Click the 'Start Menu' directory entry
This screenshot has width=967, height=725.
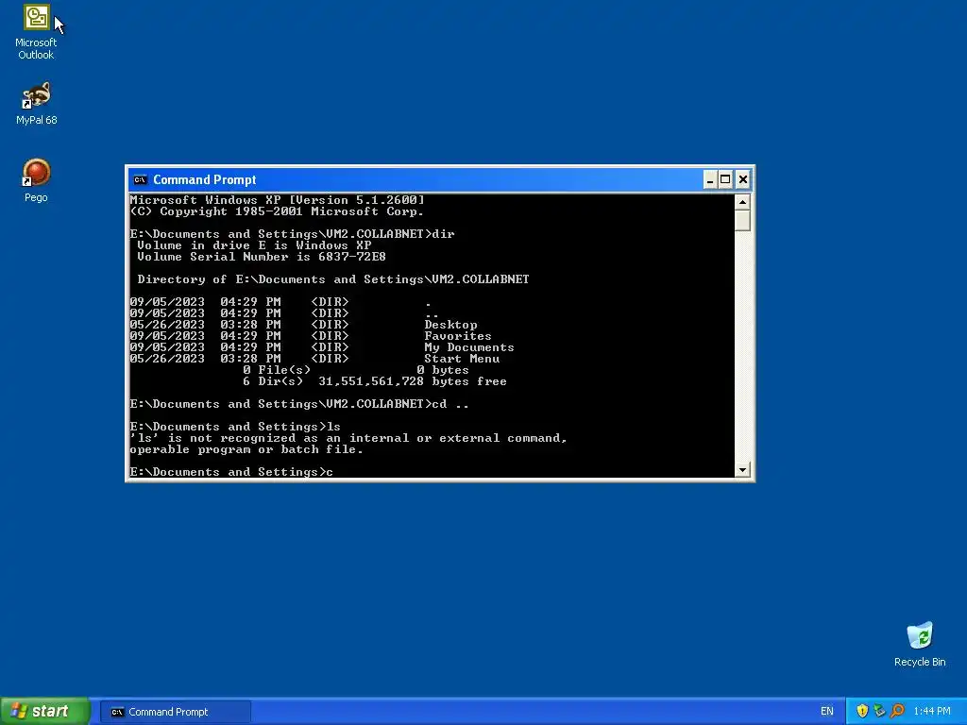coord(462,359)
